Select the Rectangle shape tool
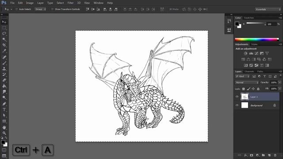 (x=4, y=121)
